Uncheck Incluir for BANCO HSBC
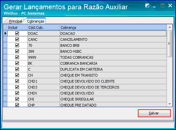This screenshot has height=130, width=176. pos(17,51)
